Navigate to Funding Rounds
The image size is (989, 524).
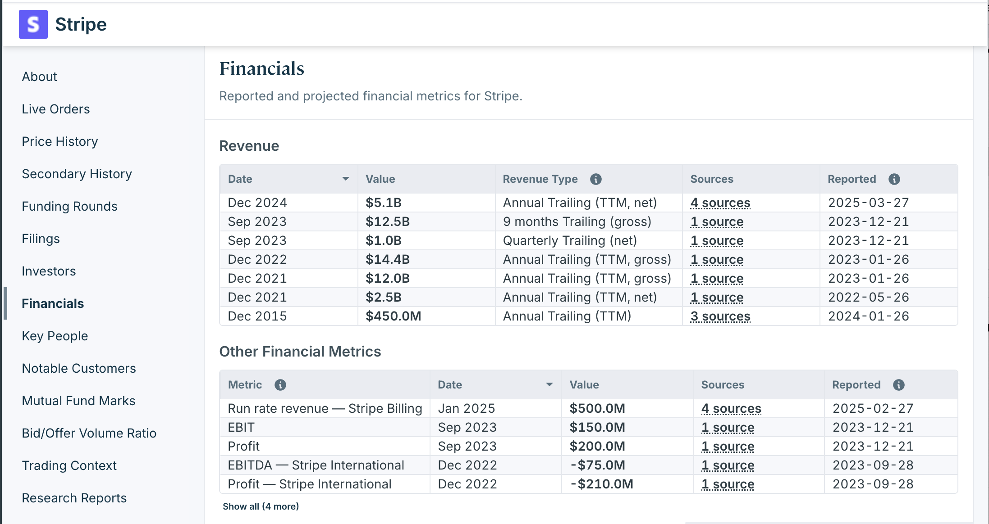pos(70,206)
